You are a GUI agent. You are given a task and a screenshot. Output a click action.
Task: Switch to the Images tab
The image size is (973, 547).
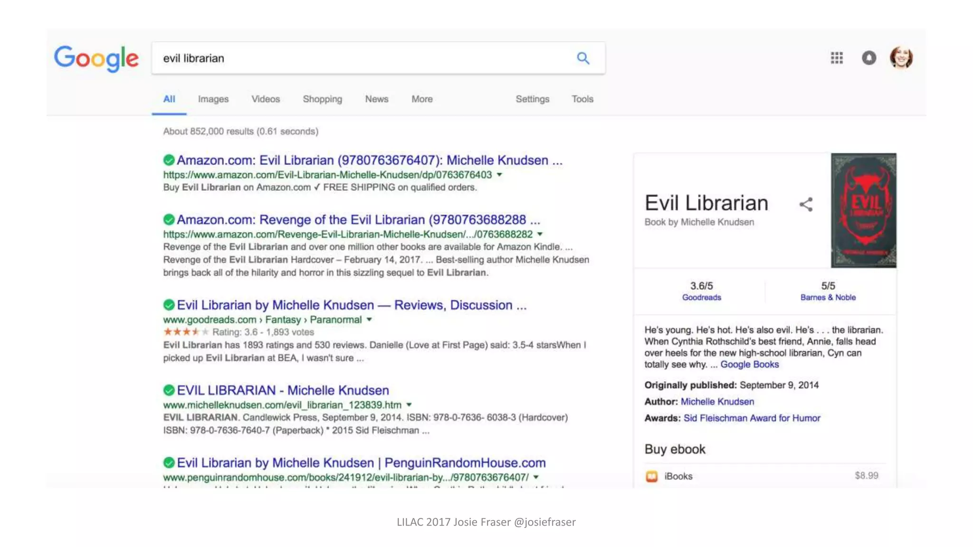point(213,99)
